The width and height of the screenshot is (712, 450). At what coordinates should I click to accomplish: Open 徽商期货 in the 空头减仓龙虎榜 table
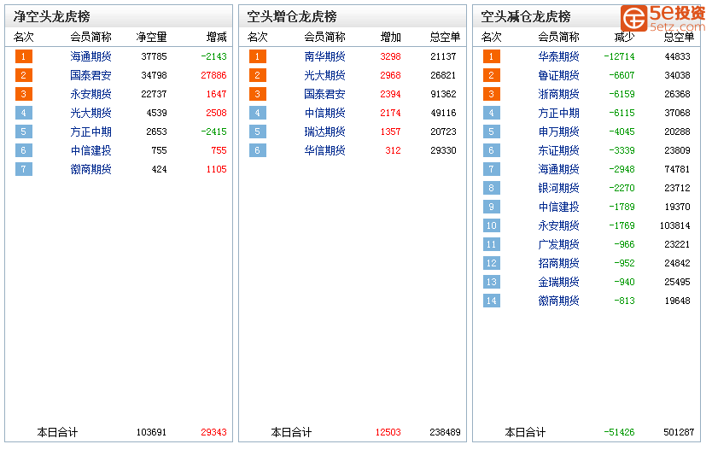click(x=558, y=301)
